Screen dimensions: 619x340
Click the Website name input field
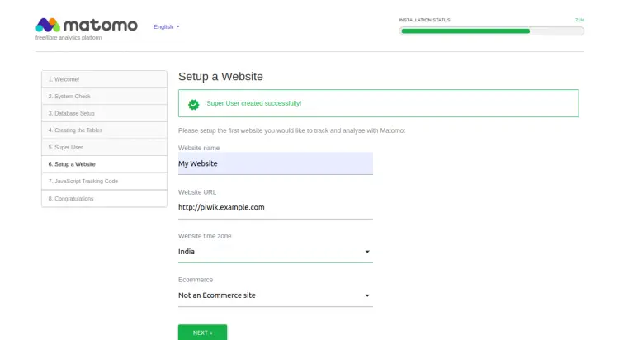coord(275,163)
